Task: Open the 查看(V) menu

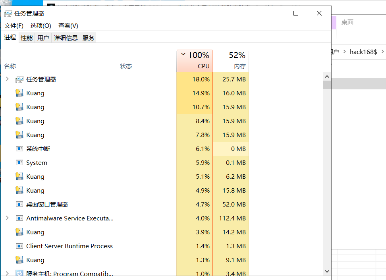Action: pos(68,25)
